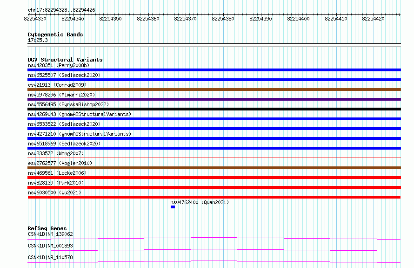The height and width of the screenshot is (268, 414).
Task: Click the blue bar under nsv6525507
Action: pyautogui.click(x=214, y=80)
